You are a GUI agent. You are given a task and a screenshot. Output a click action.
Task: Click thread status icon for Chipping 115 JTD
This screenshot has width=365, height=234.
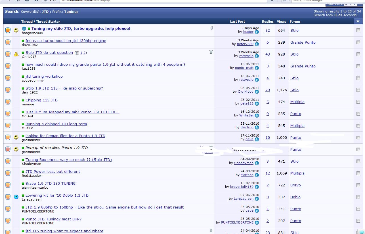8,102
